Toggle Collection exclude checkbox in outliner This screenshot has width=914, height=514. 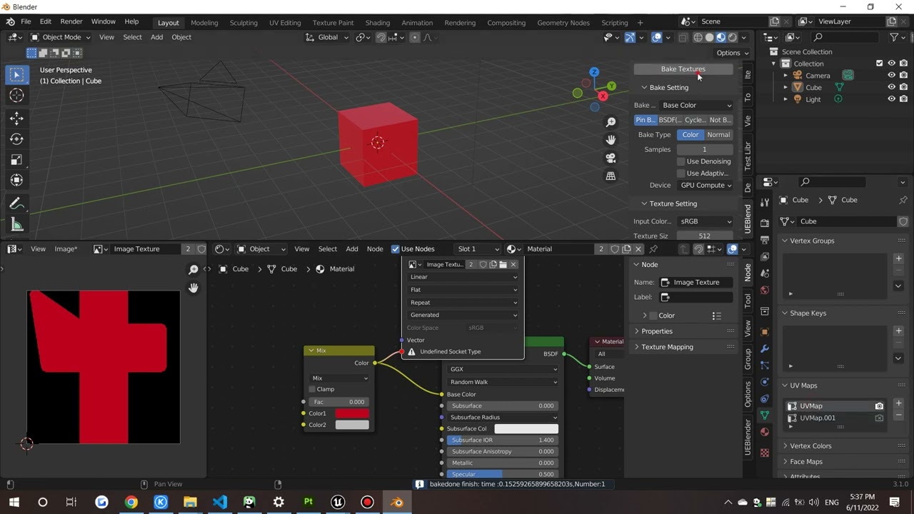[x=880, y=64]
